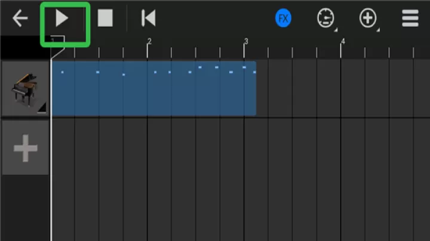Jump to bar 2 on the ruler
430x241 pixels.
click(148, 42)
